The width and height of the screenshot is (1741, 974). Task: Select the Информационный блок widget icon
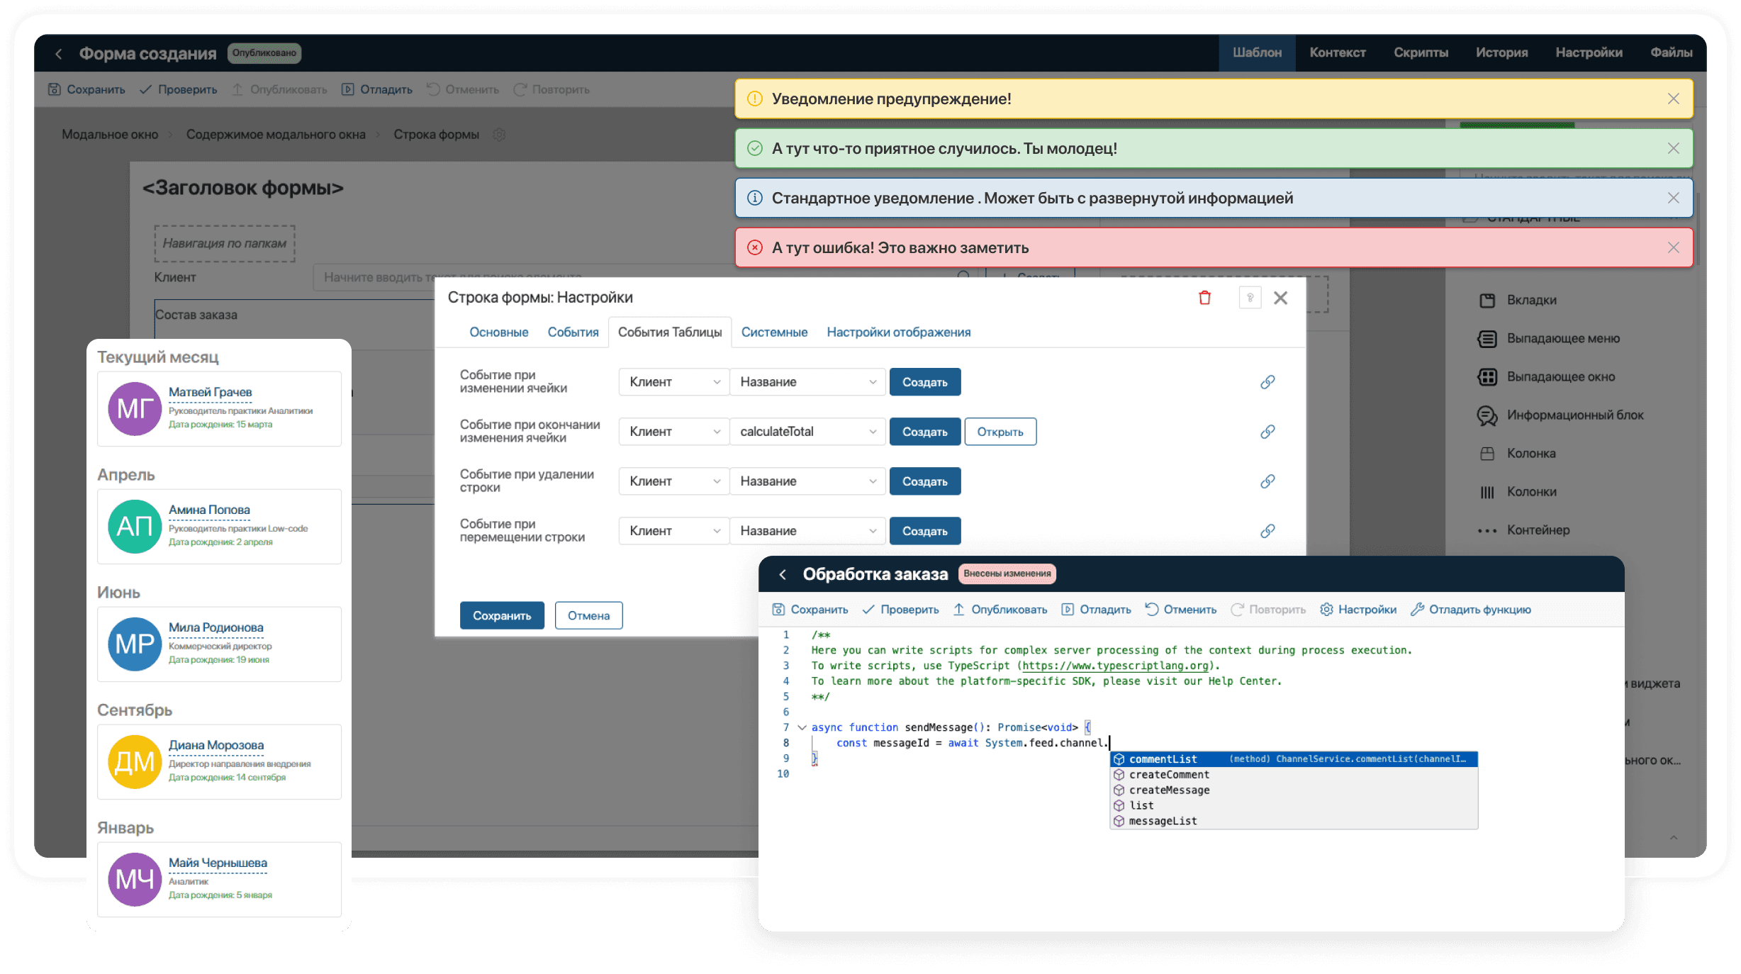[1487, 415]
